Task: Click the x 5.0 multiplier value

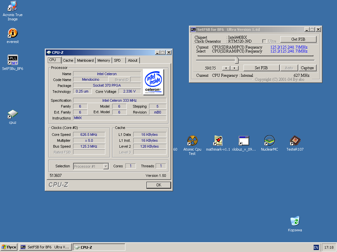Action: tap(89, 140)
